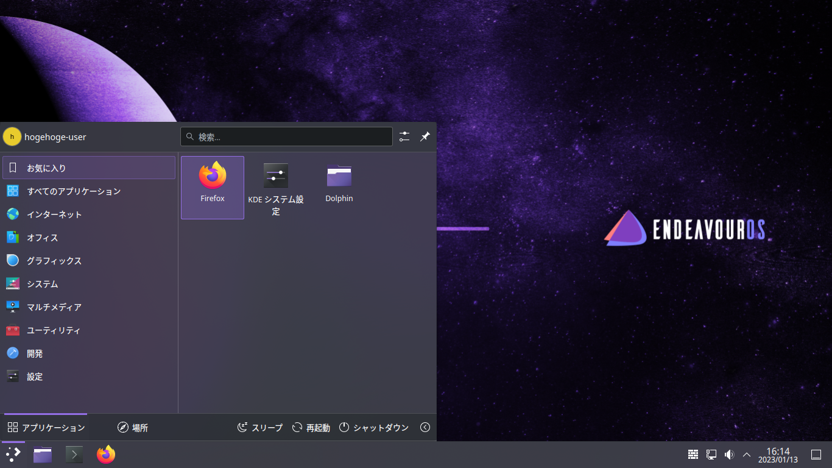
Task: Click the シャットダウン button
Action: 374,427
